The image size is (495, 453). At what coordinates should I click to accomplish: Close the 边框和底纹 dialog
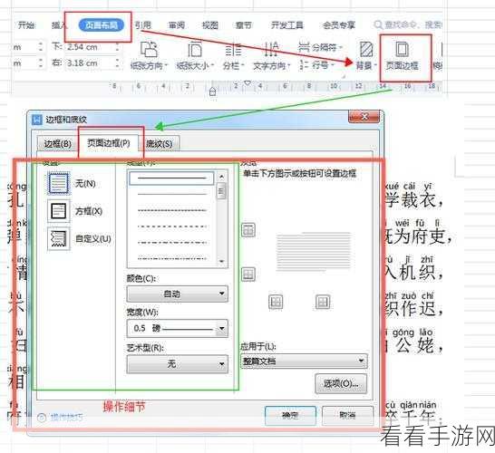click(364, 117)
